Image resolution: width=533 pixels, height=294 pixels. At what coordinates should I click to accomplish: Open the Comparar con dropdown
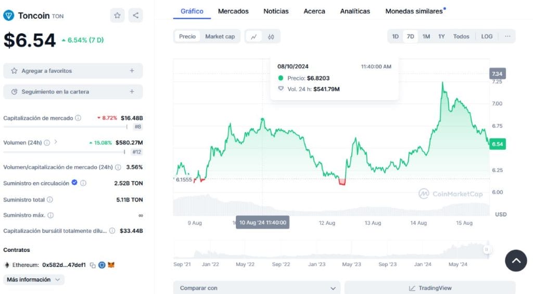click(x=257, y=288)
